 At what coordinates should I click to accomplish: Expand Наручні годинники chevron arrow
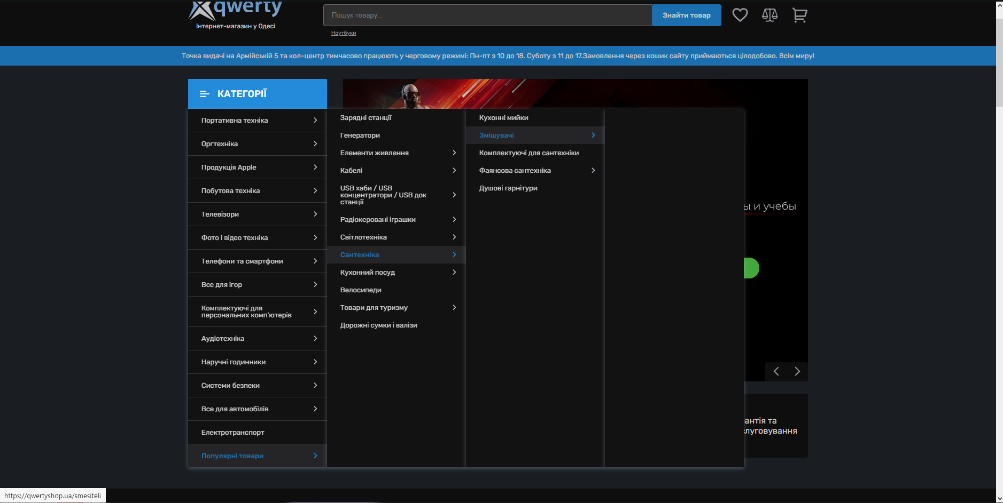point(315,362)
